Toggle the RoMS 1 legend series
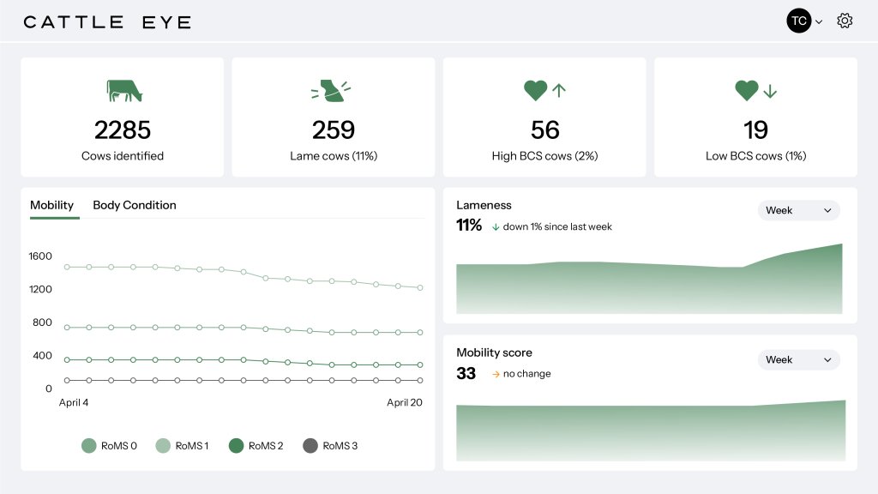The image size is (878, 494). click(x=163, y=446)
